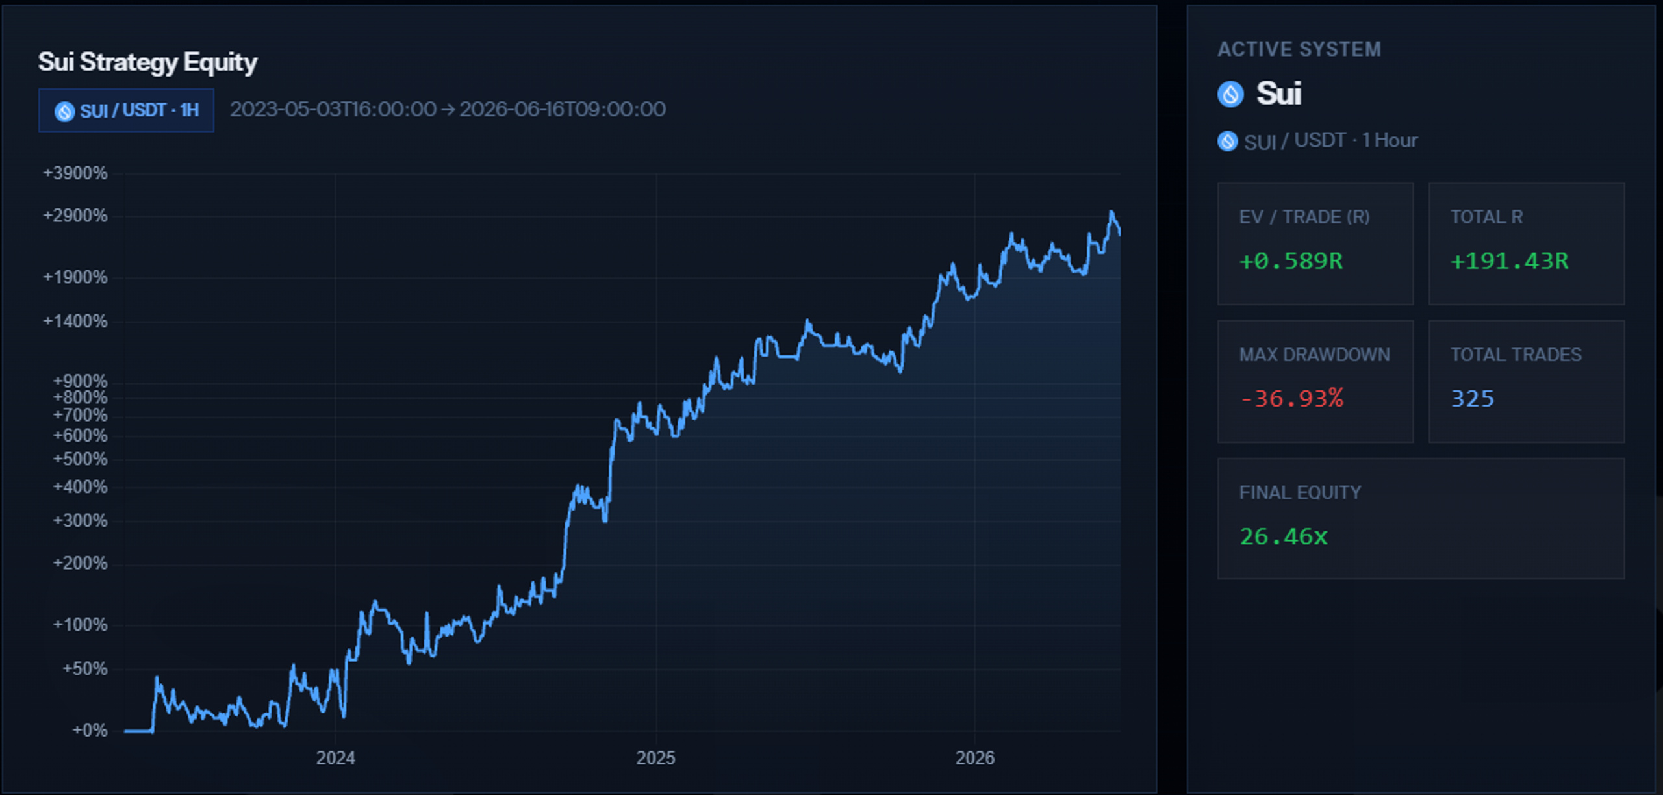Click the +50% y-axis label
Image resolution: width=1663 pixels, height=795 pixels.
84,669
